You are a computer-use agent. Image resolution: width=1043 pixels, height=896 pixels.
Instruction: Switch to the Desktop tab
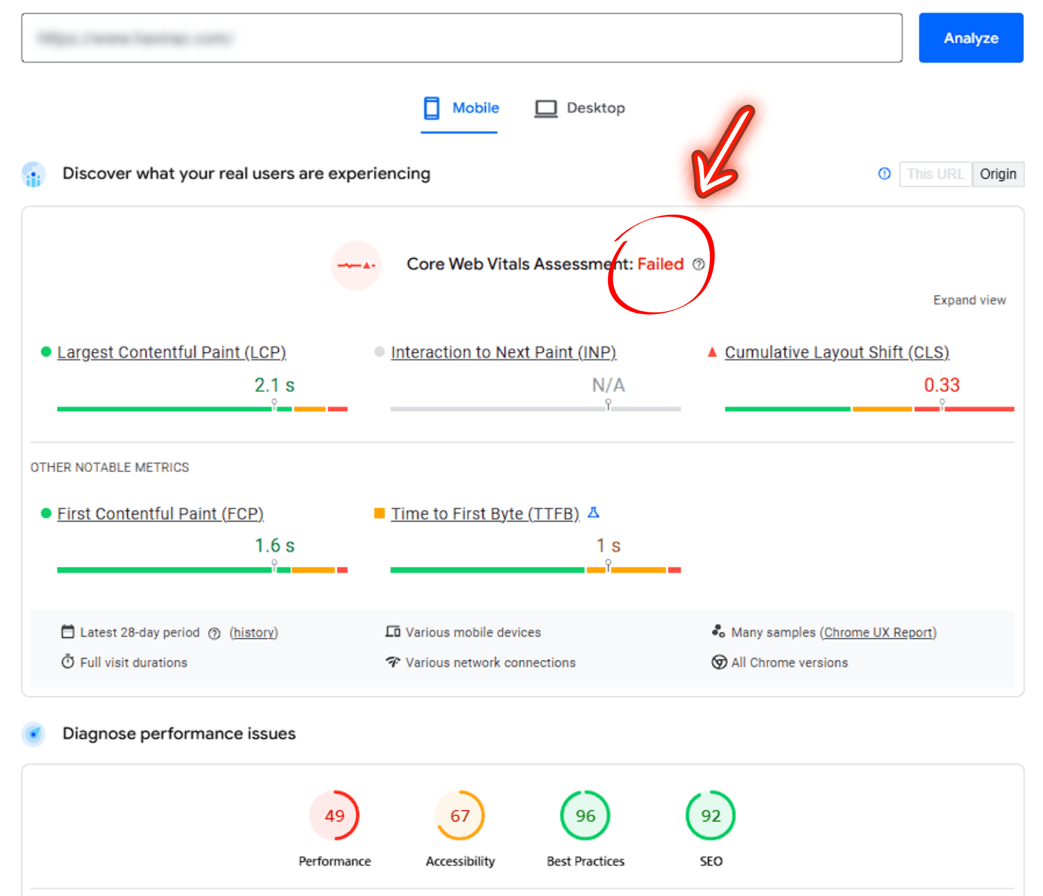click(580, 108)
